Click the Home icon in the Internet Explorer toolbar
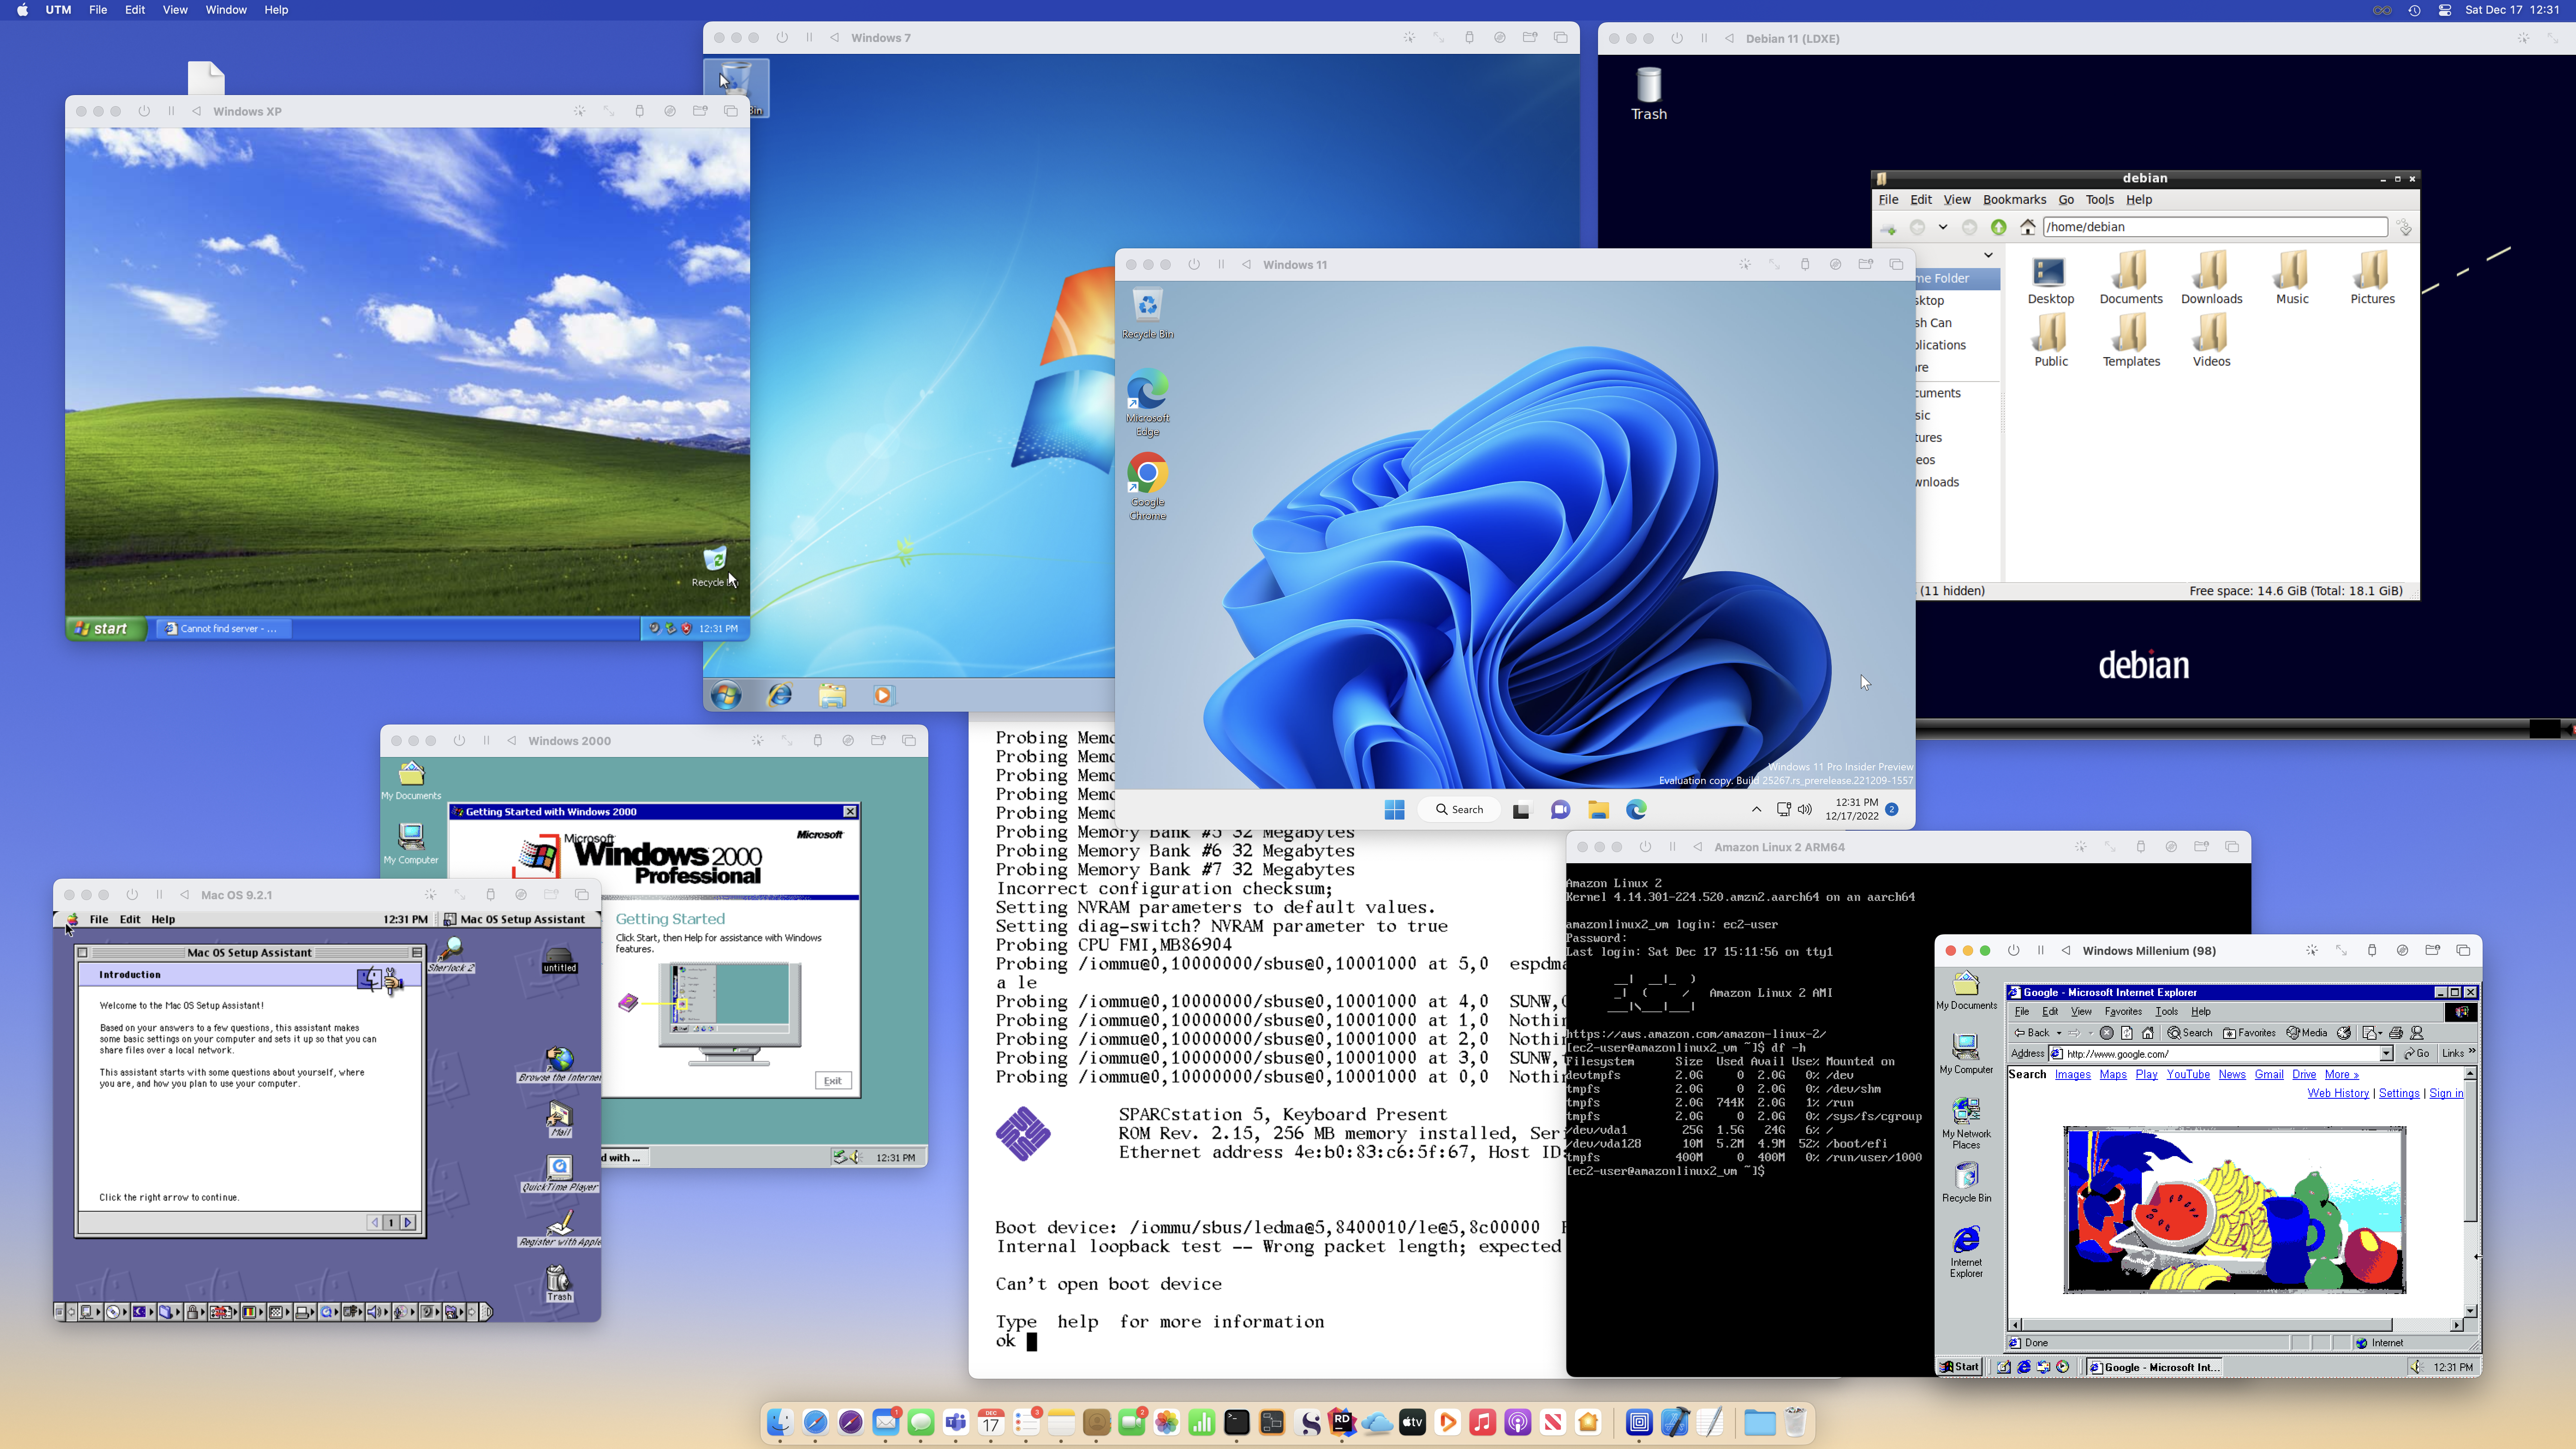Screen dimensions: 2576x1449 coord(2148,1033)
